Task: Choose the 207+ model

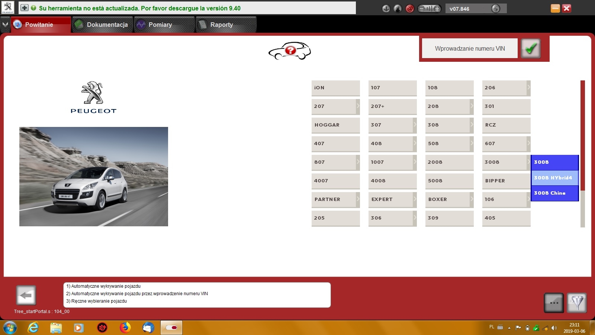Action: point(393,106)
